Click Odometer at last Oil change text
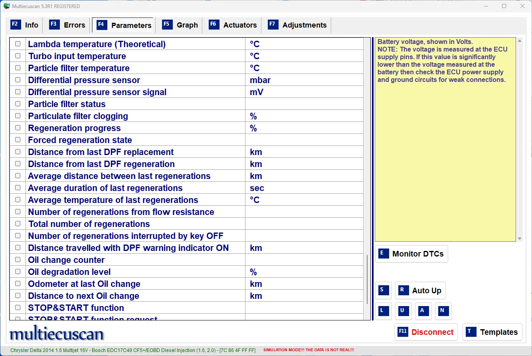 (84, 284)
